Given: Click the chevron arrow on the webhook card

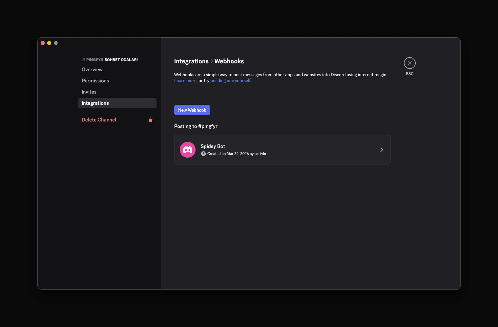Looking at the screenshot, I should pos(382,149).
